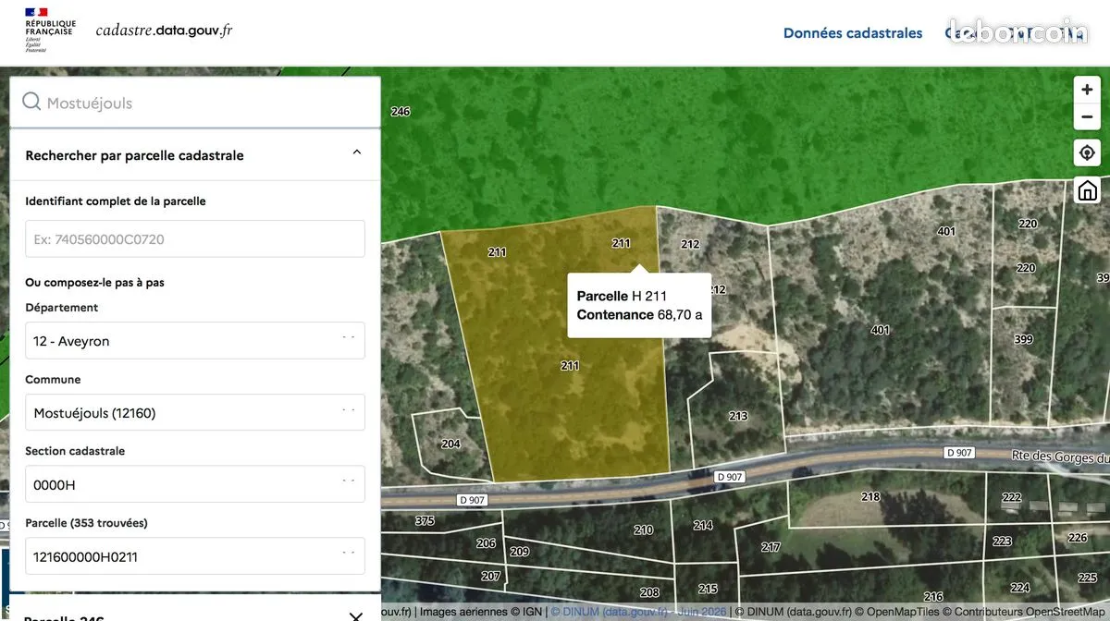The image size is (1110, 621).
Task: Select parcel 207 on the map
Action: (x=490, y=576)
